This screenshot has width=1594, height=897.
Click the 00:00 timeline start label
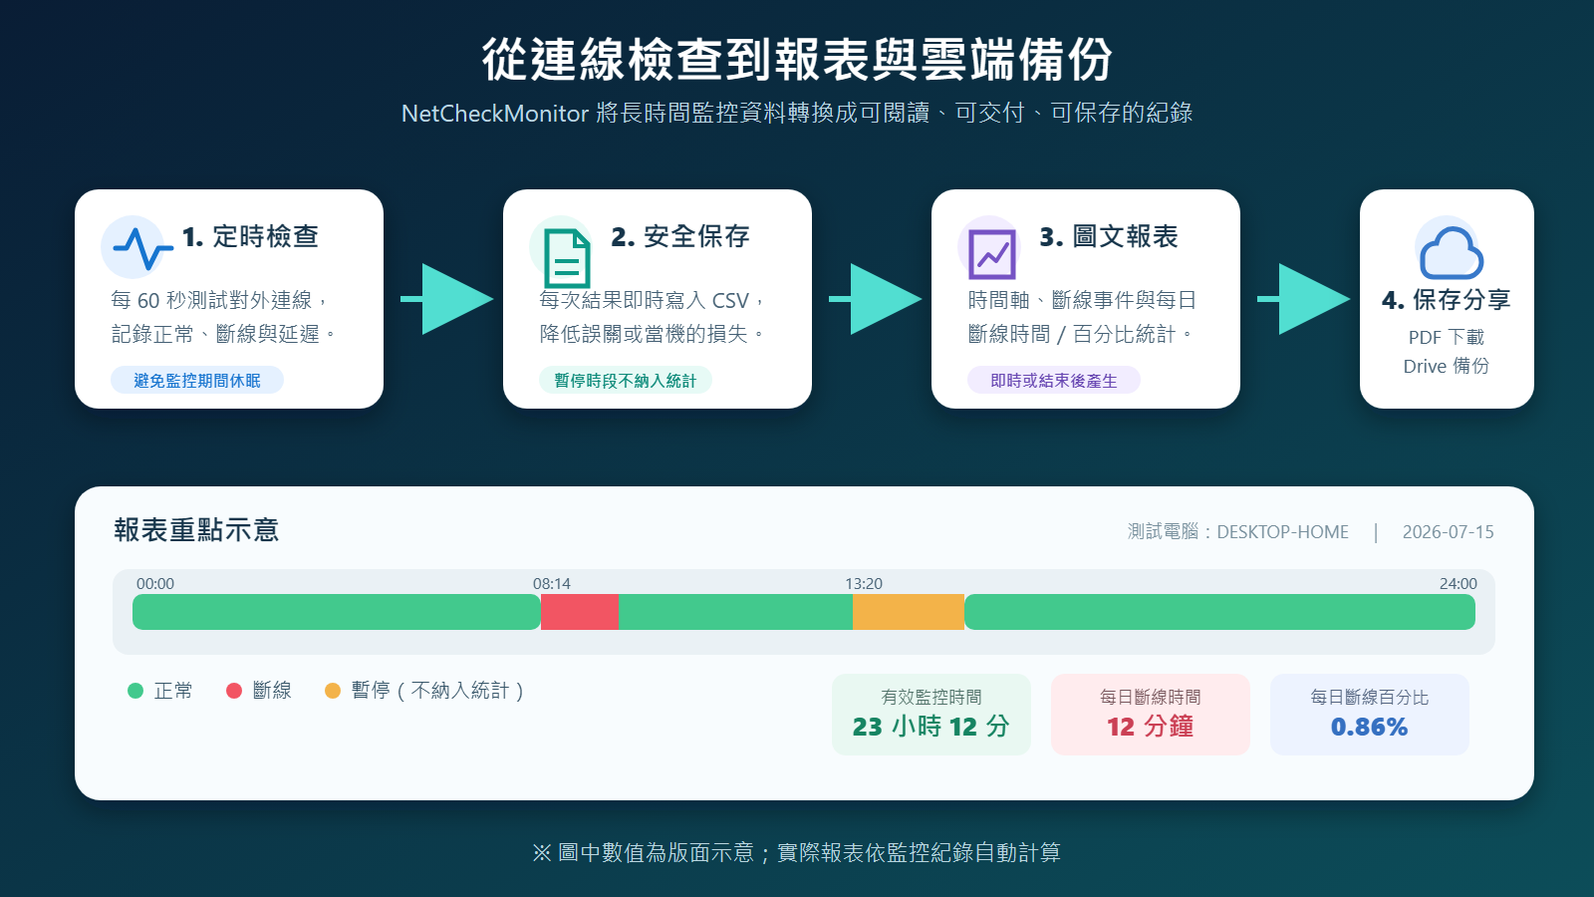pos(155,584)
